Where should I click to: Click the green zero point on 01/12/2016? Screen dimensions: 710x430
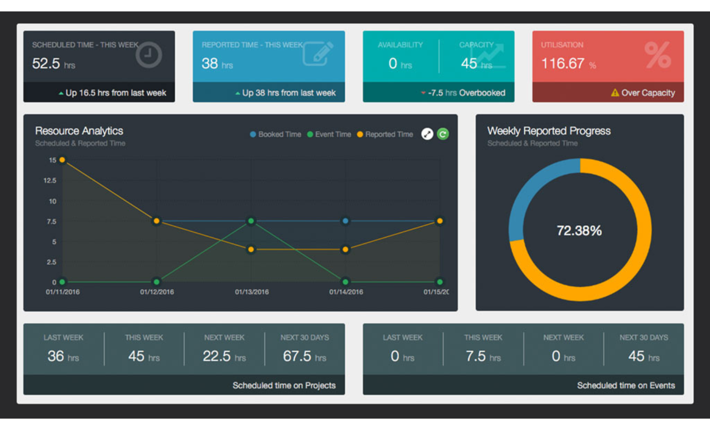pyautogui.click(x=156, y=282)
